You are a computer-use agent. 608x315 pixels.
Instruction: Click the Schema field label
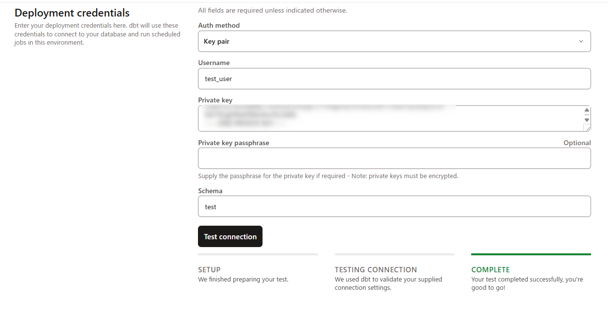point(210,191)
